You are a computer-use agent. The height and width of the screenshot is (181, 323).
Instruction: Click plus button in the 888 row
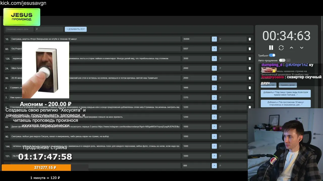[x=214, y=166]
